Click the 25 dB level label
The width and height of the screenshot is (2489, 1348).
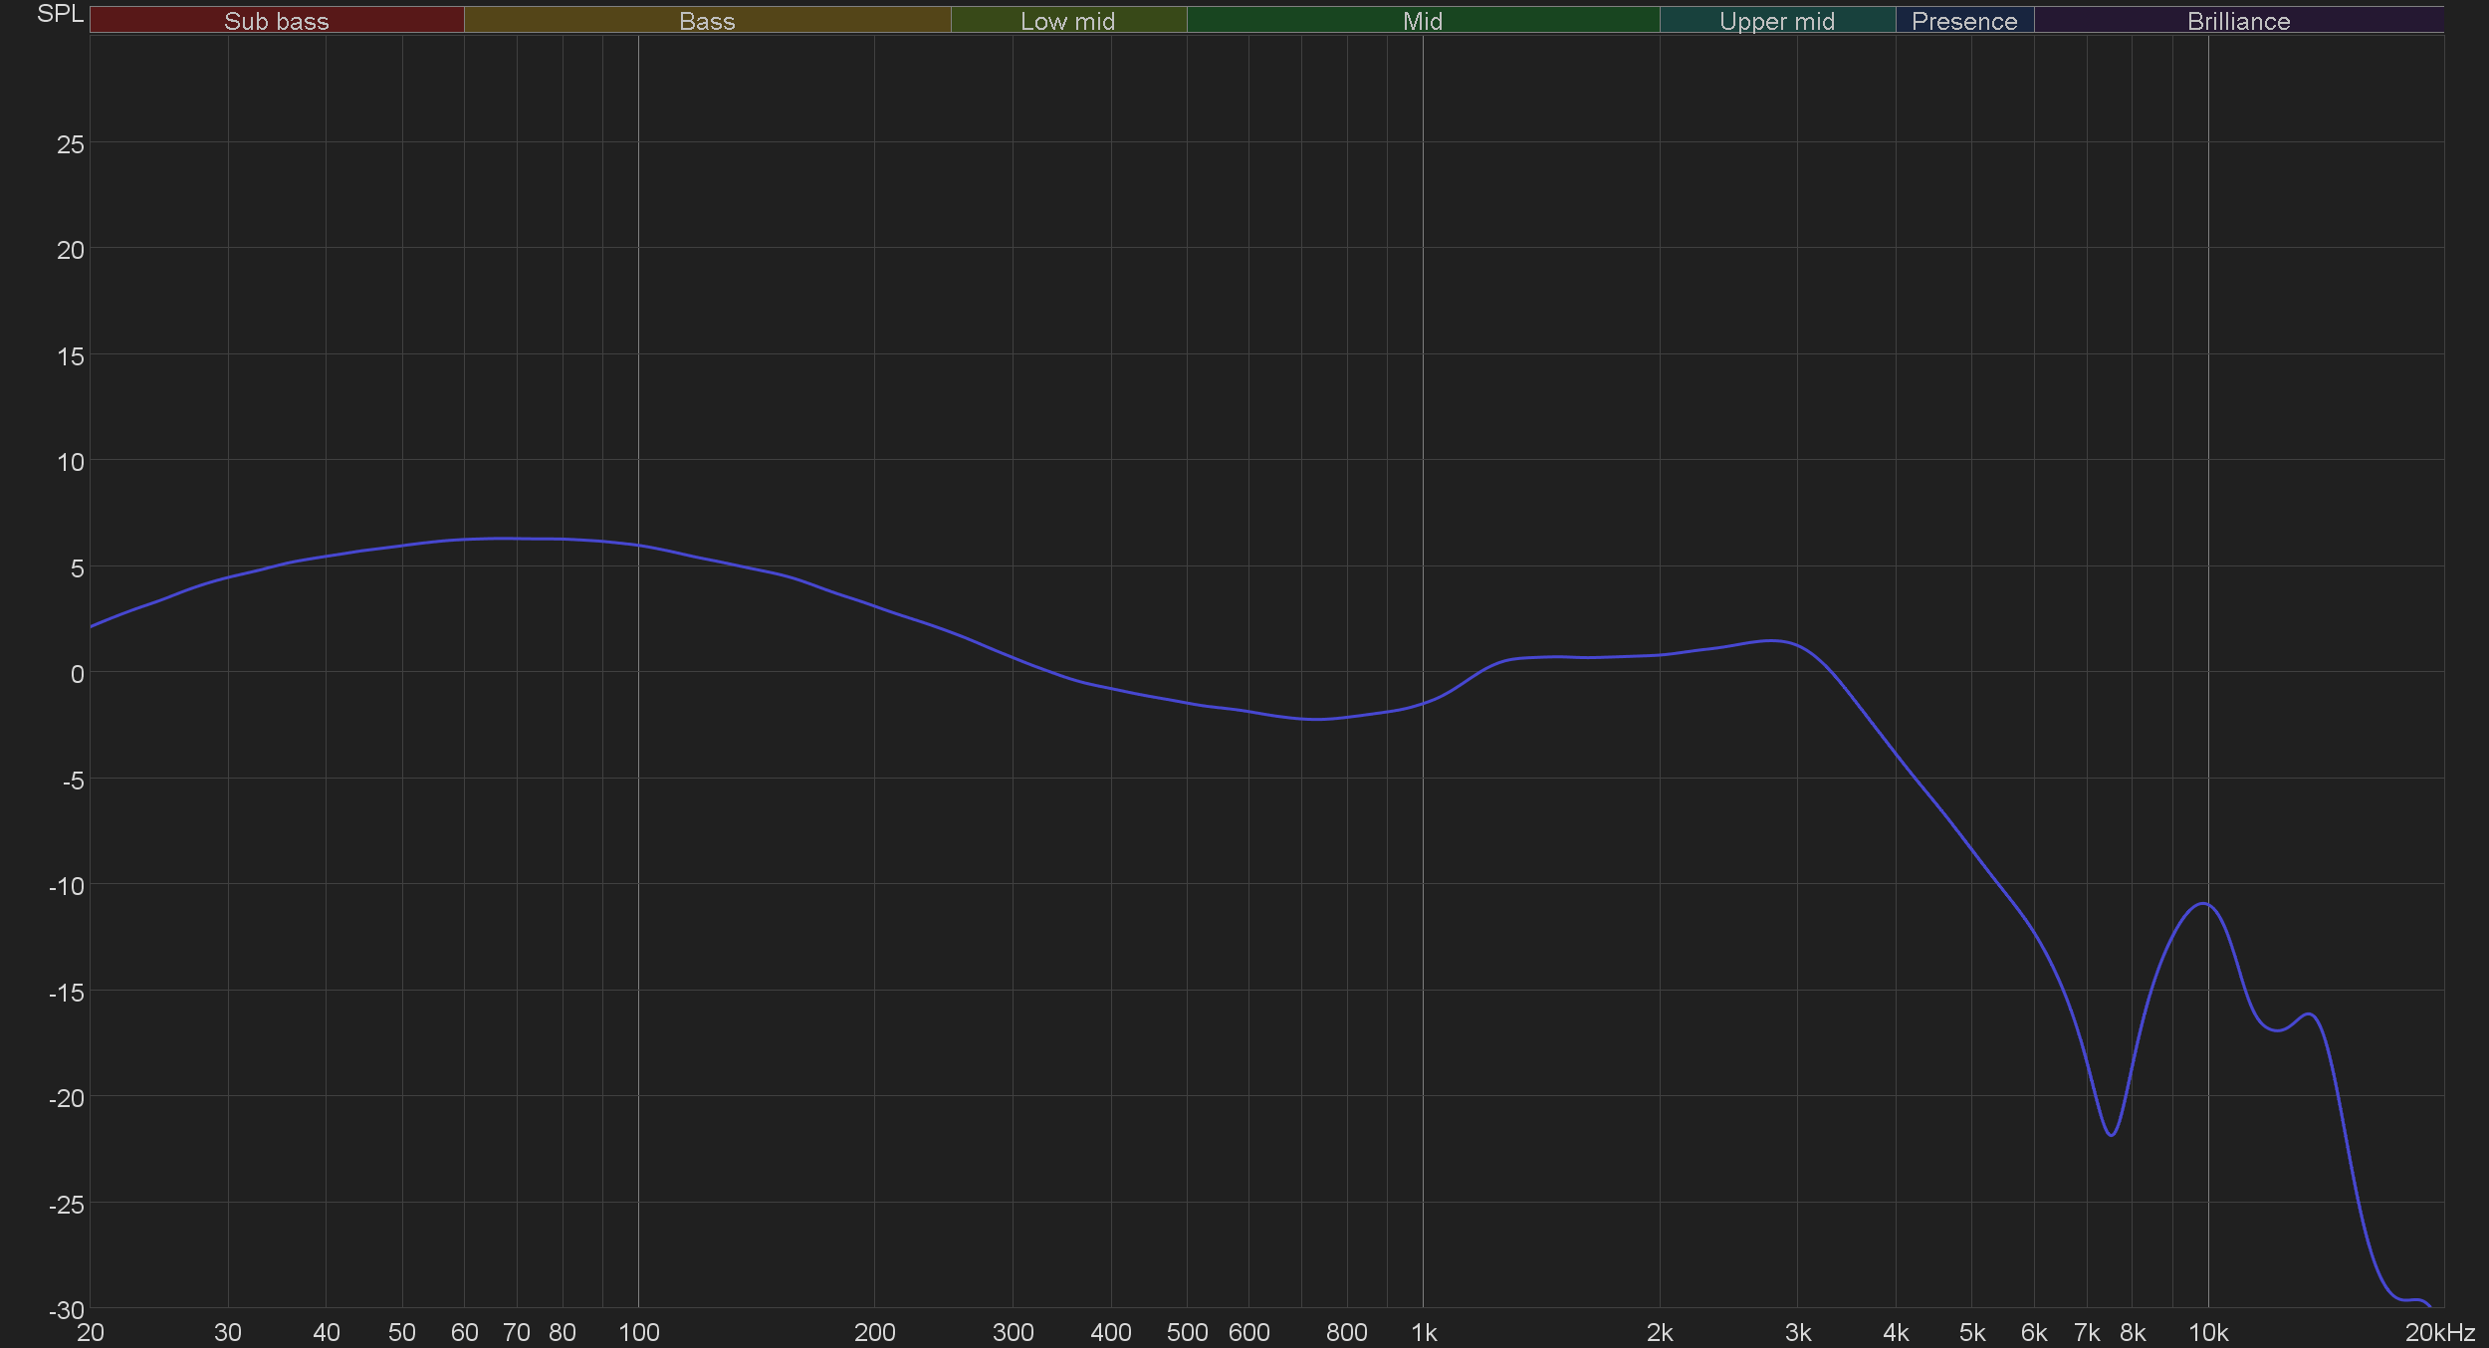click(70, 144)
